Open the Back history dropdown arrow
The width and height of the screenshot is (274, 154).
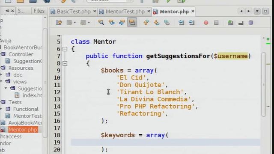click(x=75, y=23)
